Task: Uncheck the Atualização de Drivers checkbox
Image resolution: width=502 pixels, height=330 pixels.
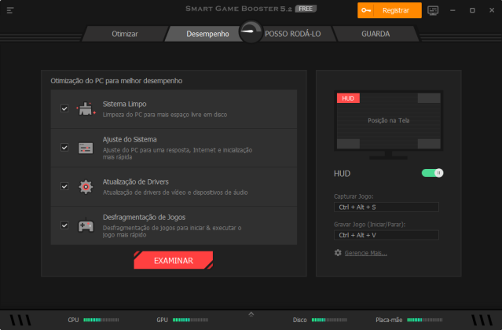Action: (x=64, y=186)
